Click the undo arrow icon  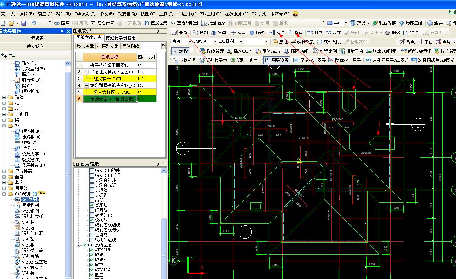34,23
